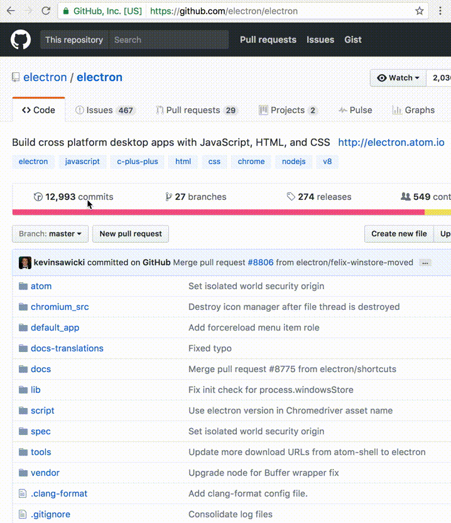Click the folder icon next to default_app

point(23,328)
